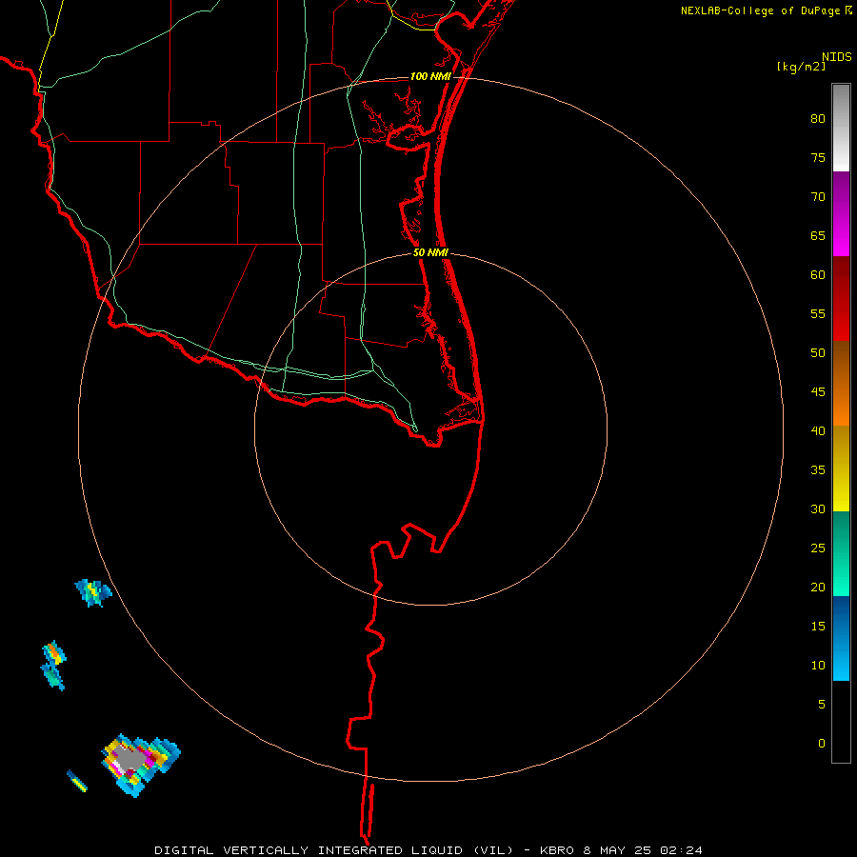Click the '20' color scale tick label
This screenshot has width=857, height=857.
coord(818,587)
